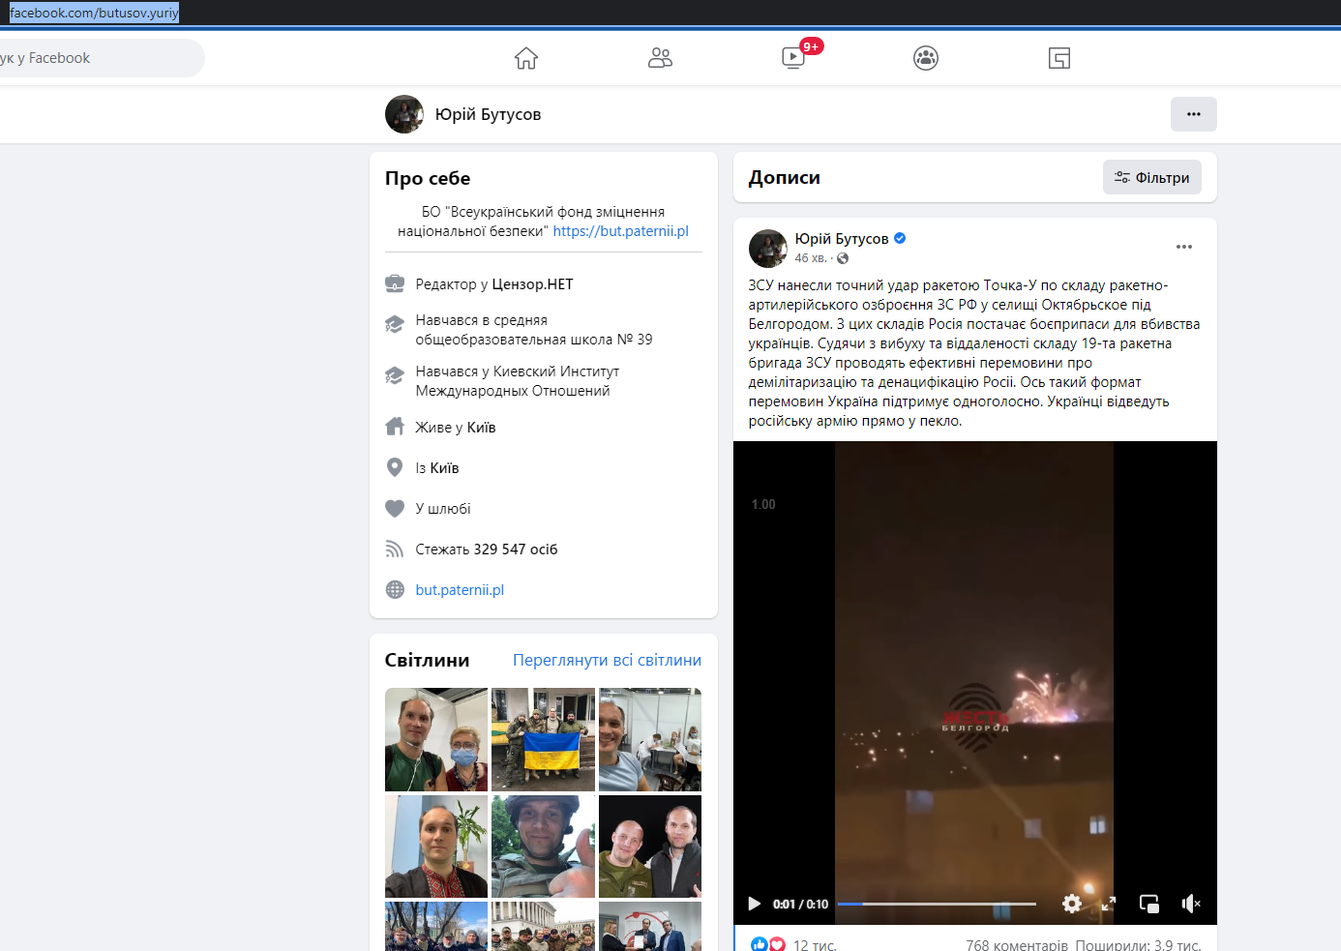This screenshot has height=951, width=1341.
Task: Click the Київ link in Живе у Київ
Action: [481, 428]
